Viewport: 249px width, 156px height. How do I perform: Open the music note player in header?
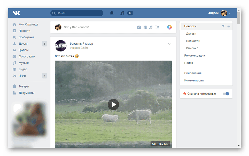(122, 13)
